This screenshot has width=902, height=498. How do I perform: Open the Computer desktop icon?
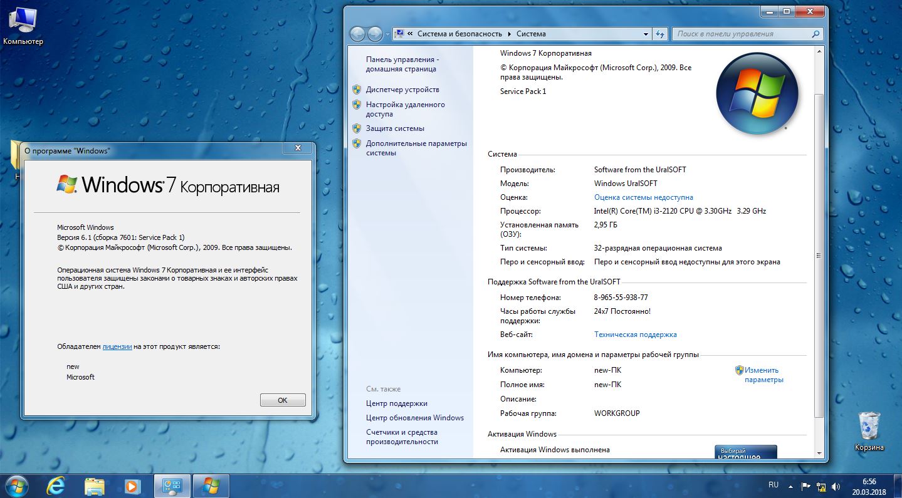(x=23, y=28)
